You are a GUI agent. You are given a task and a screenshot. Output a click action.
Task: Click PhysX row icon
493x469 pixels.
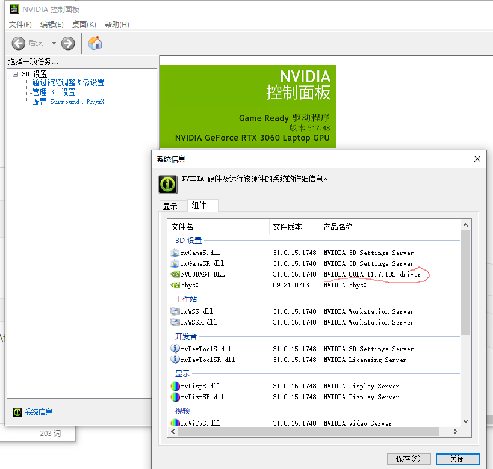[x=175, y=285]
